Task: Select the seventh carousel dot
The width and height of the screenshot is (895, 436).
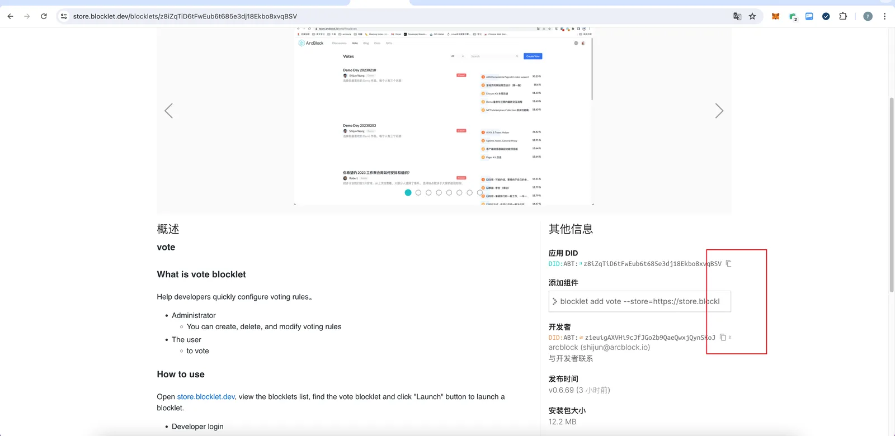Action: 469,193
